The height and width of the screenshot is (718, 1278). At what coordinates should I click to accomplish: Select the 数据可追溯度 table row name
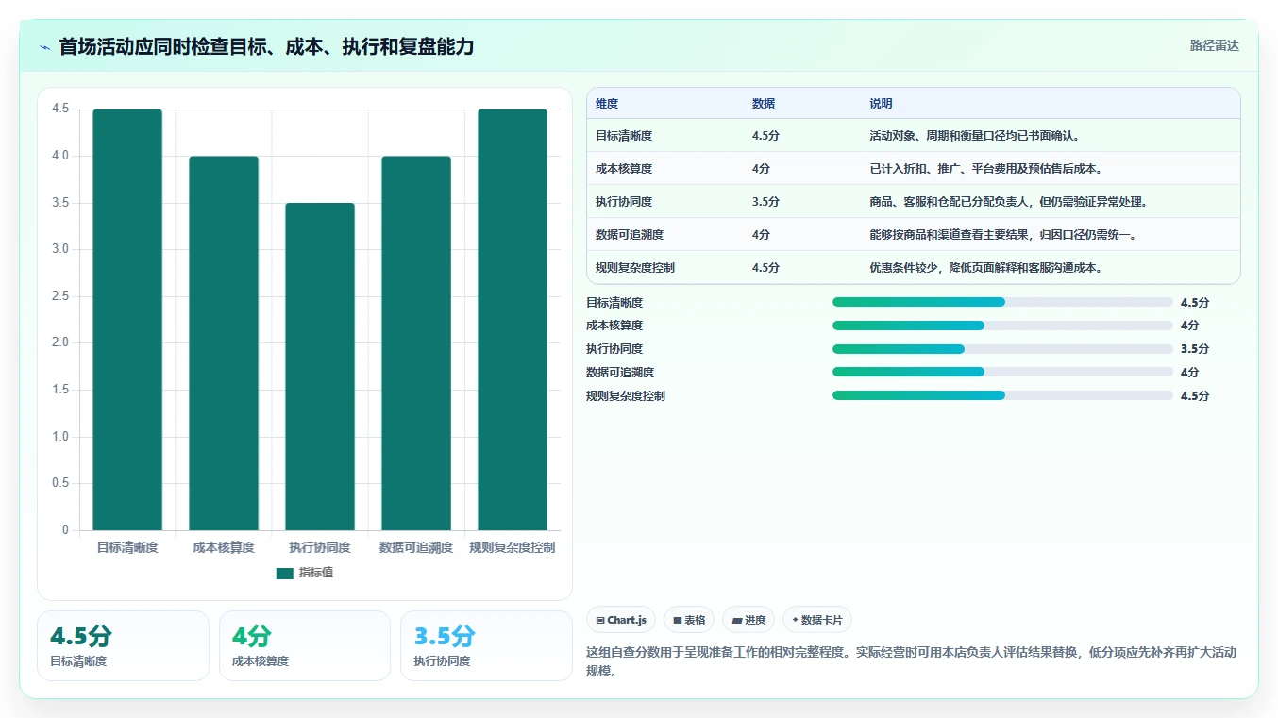coord(630,235)
